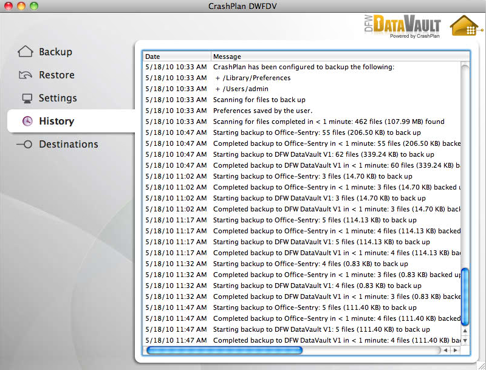Select 'Starting backup to DFW DataVault V1: 5 files (114.13 KB)'
Screen dimensions: 486x370
pos(302,242)
